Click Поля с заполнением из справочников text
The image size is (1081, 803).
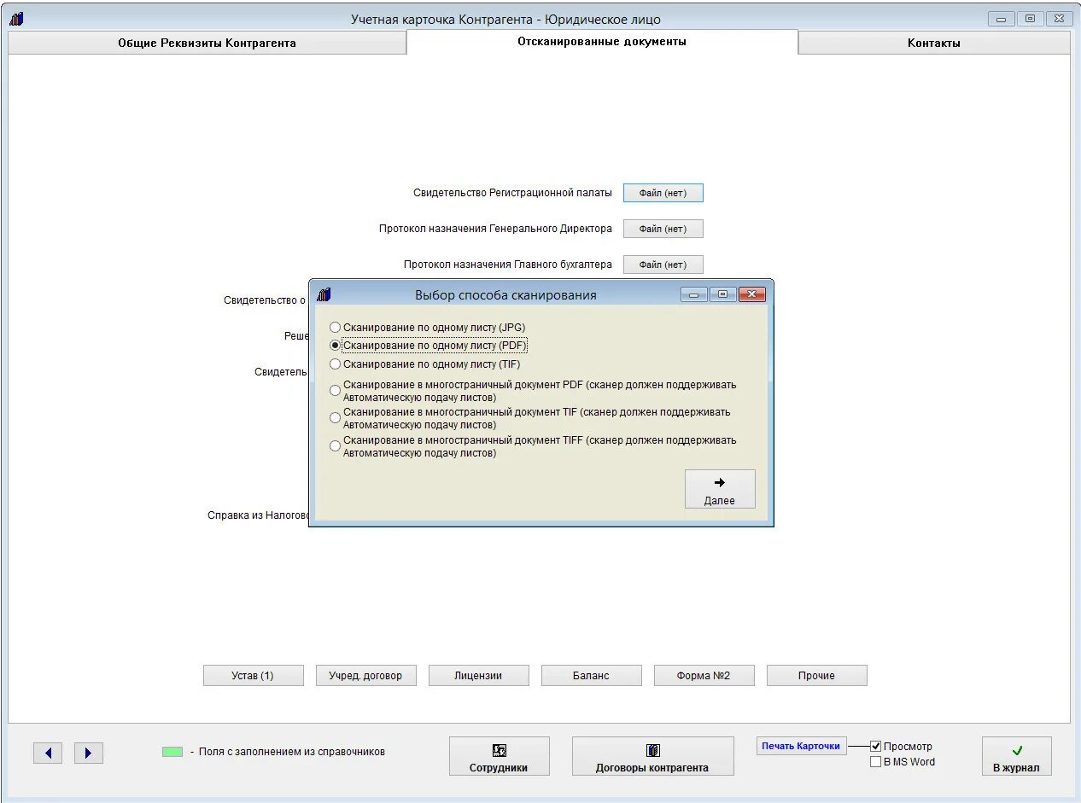coord(292,752)
